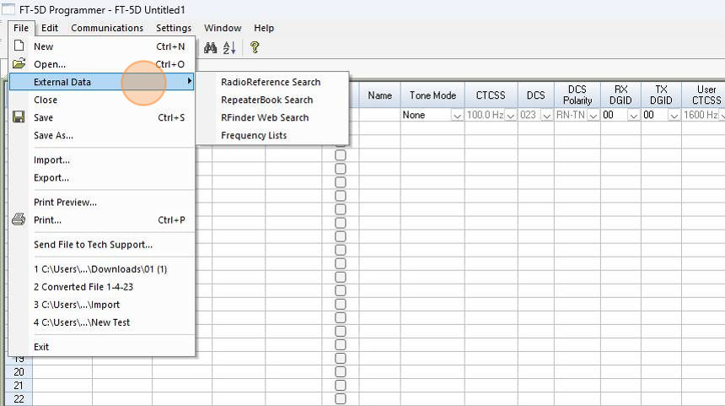Click the User CTCSS column header
The width and height of the screenshot is (725, 406).
tap(704, 95)
